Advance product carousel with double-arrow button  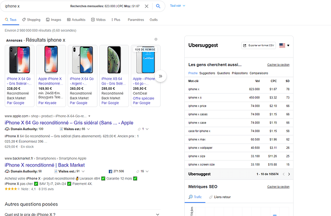coord(160,76)
